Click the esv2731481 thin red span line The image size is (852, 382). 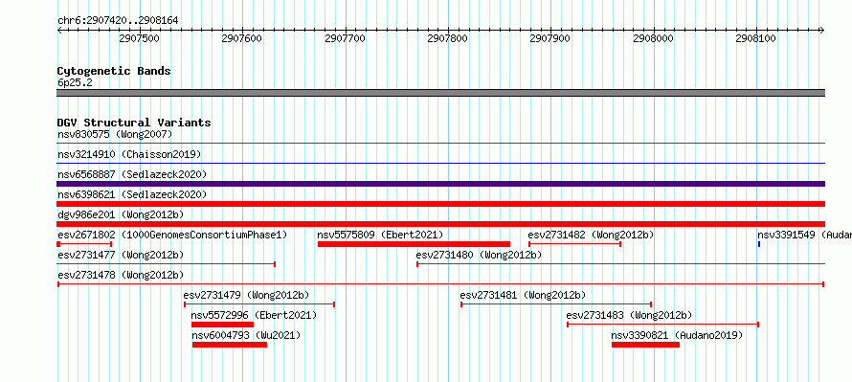556,304
